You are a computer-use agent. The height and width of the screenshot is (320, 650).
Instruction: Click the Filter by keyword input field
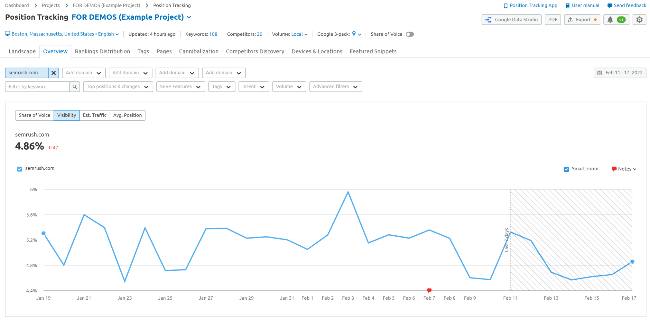point(37,87)
